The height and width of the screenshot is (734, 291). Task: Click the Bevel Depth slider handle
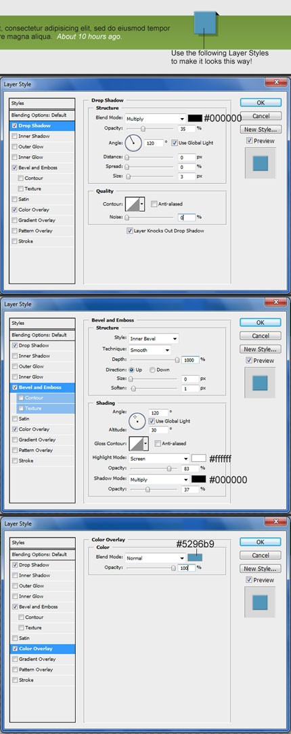pos(177,360)
